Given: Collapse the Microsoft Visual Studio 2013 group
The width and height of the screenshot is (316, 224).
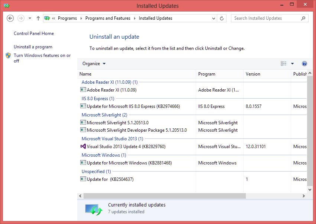Looking at the screenshot, I should click(x=113, y=139).
